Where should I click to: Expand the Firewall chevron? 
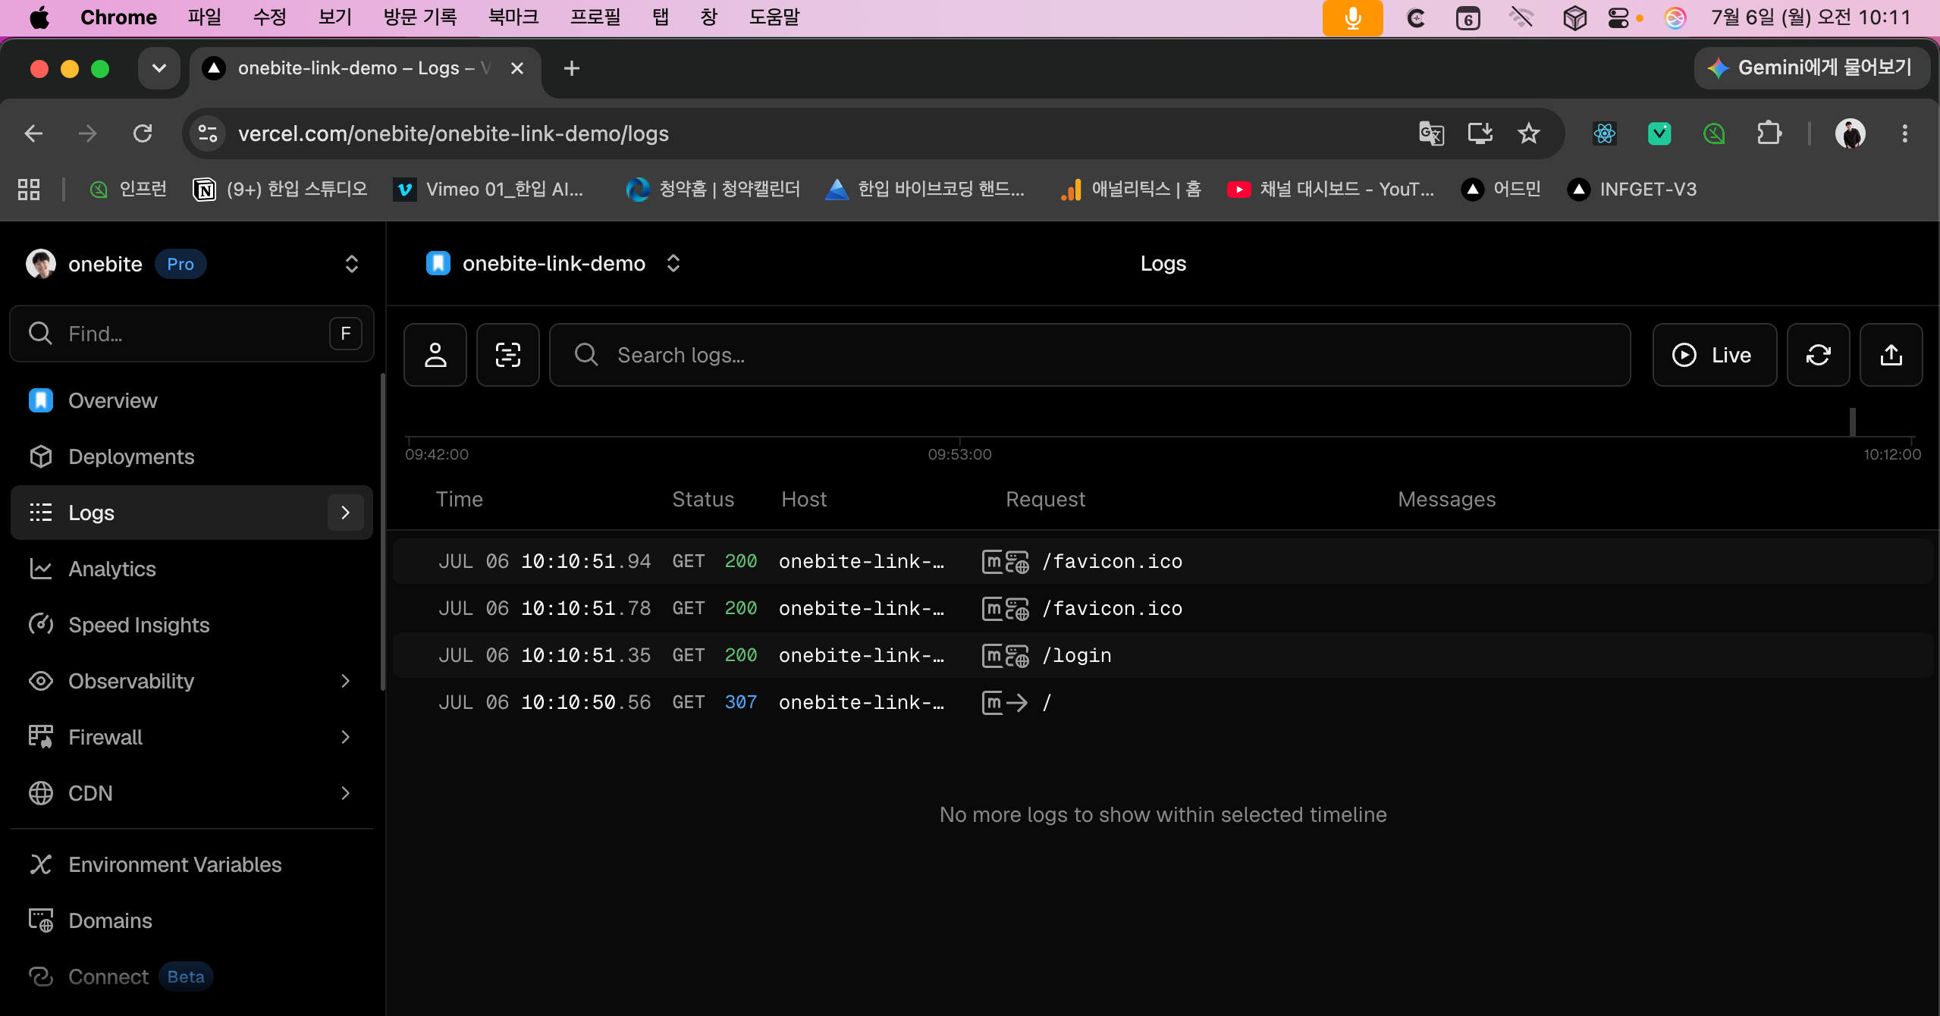click(x=345, y=737)
